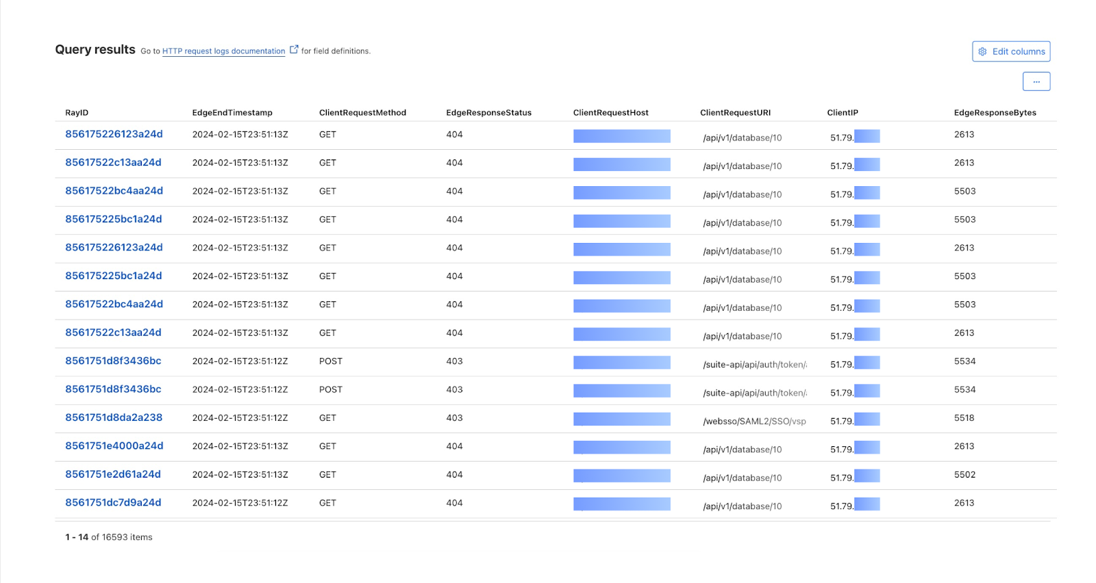Open the three-dots more options button

[x=1036, y=81]
